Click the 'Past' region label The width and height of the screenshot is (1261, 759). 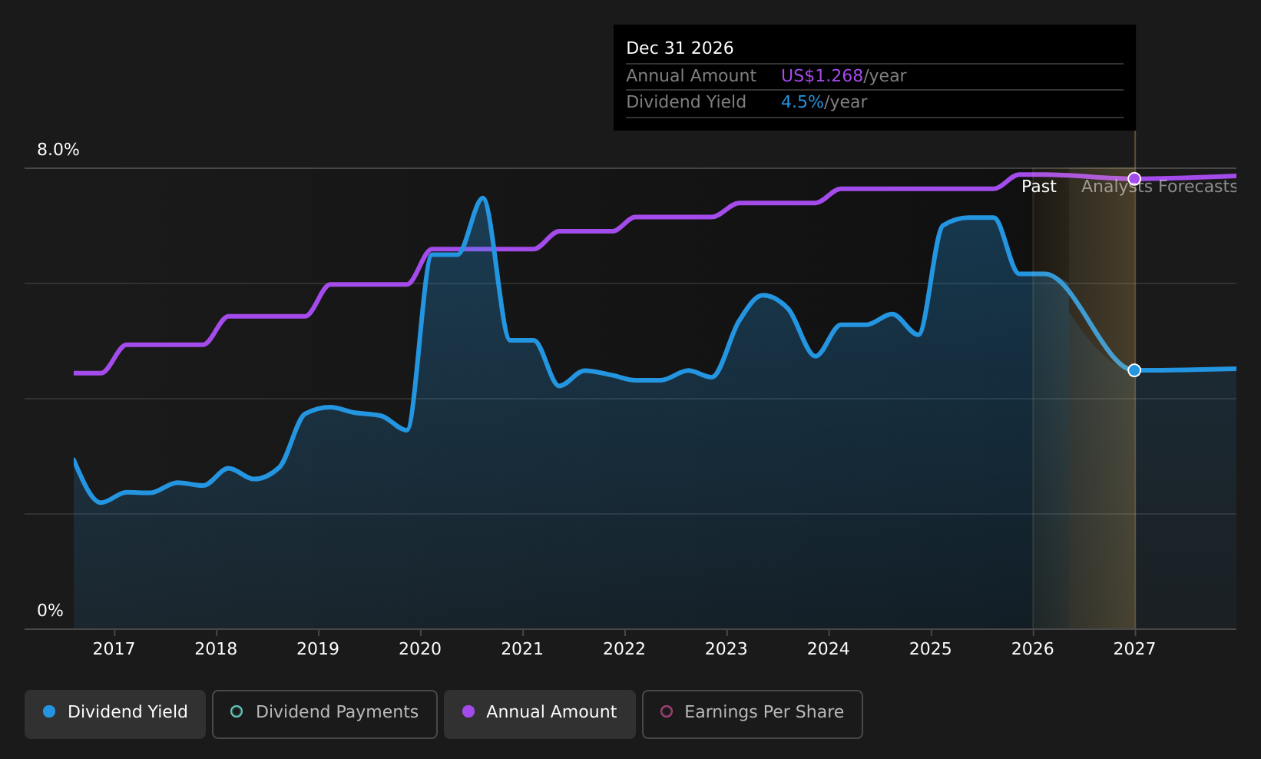[x=1039, y=187]
